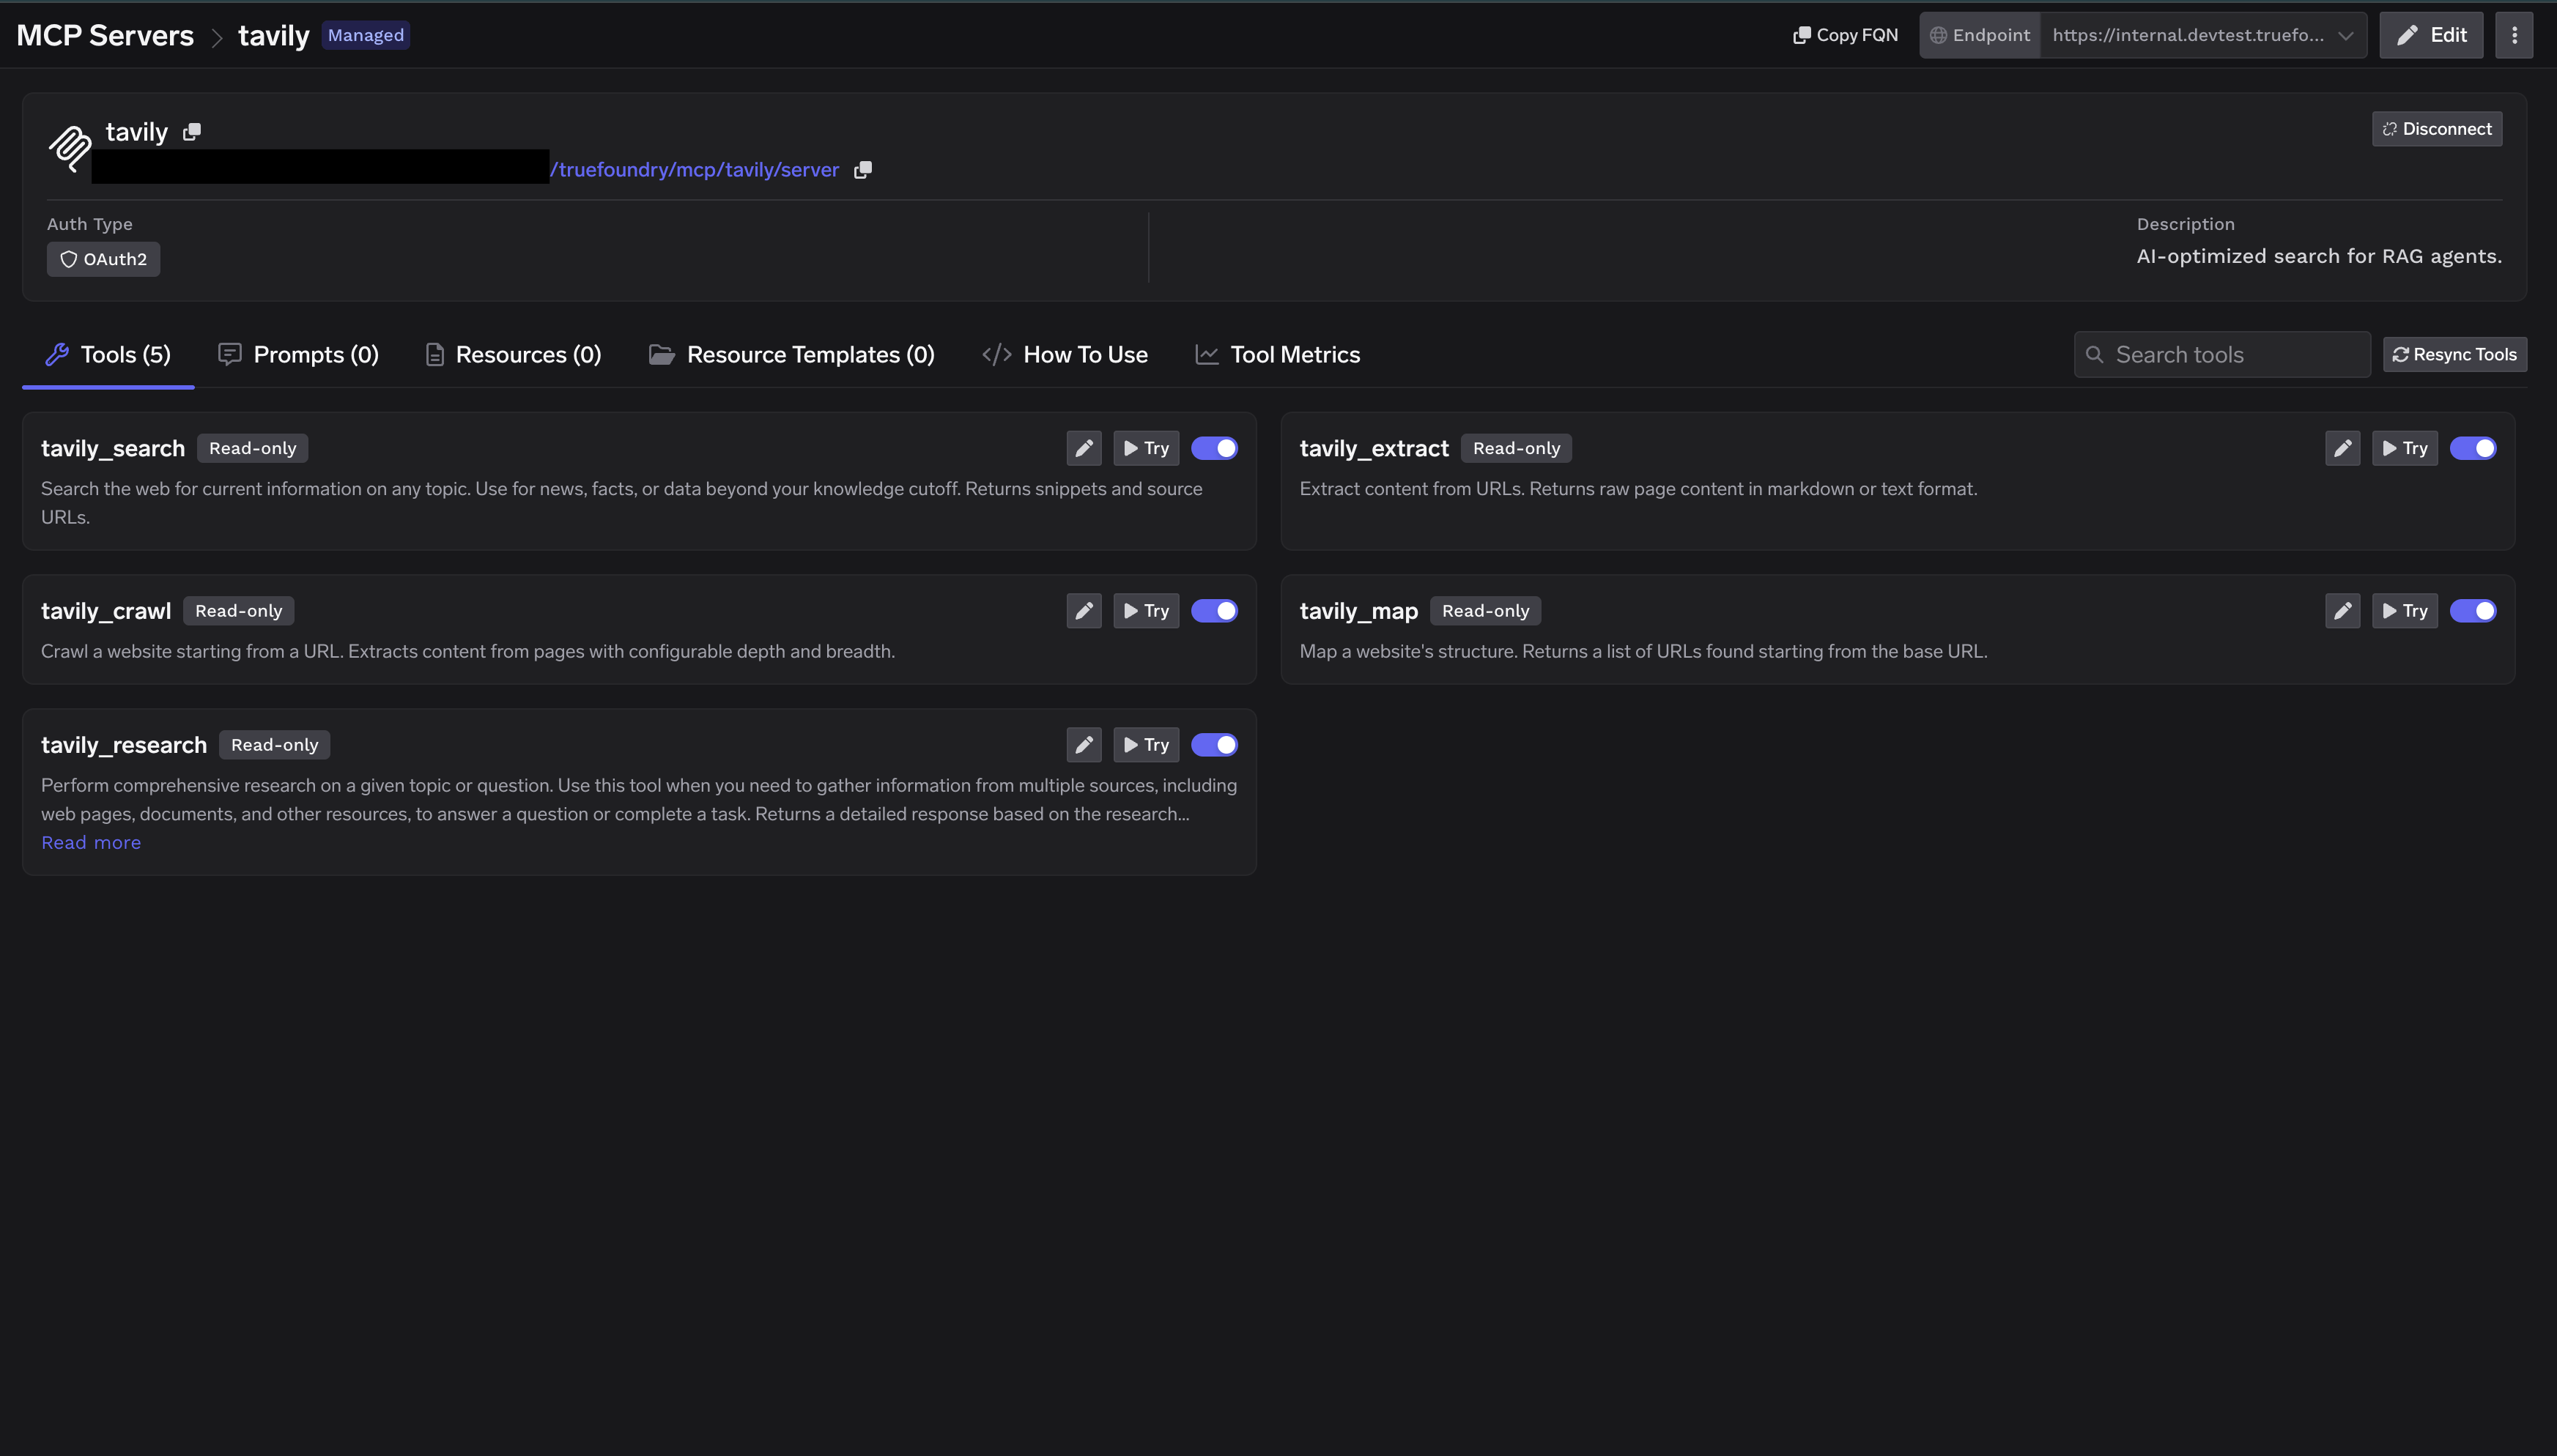The image size is (2557, 1456).
Task: Click the tavily_map tool name
Action: [1358, 611]
